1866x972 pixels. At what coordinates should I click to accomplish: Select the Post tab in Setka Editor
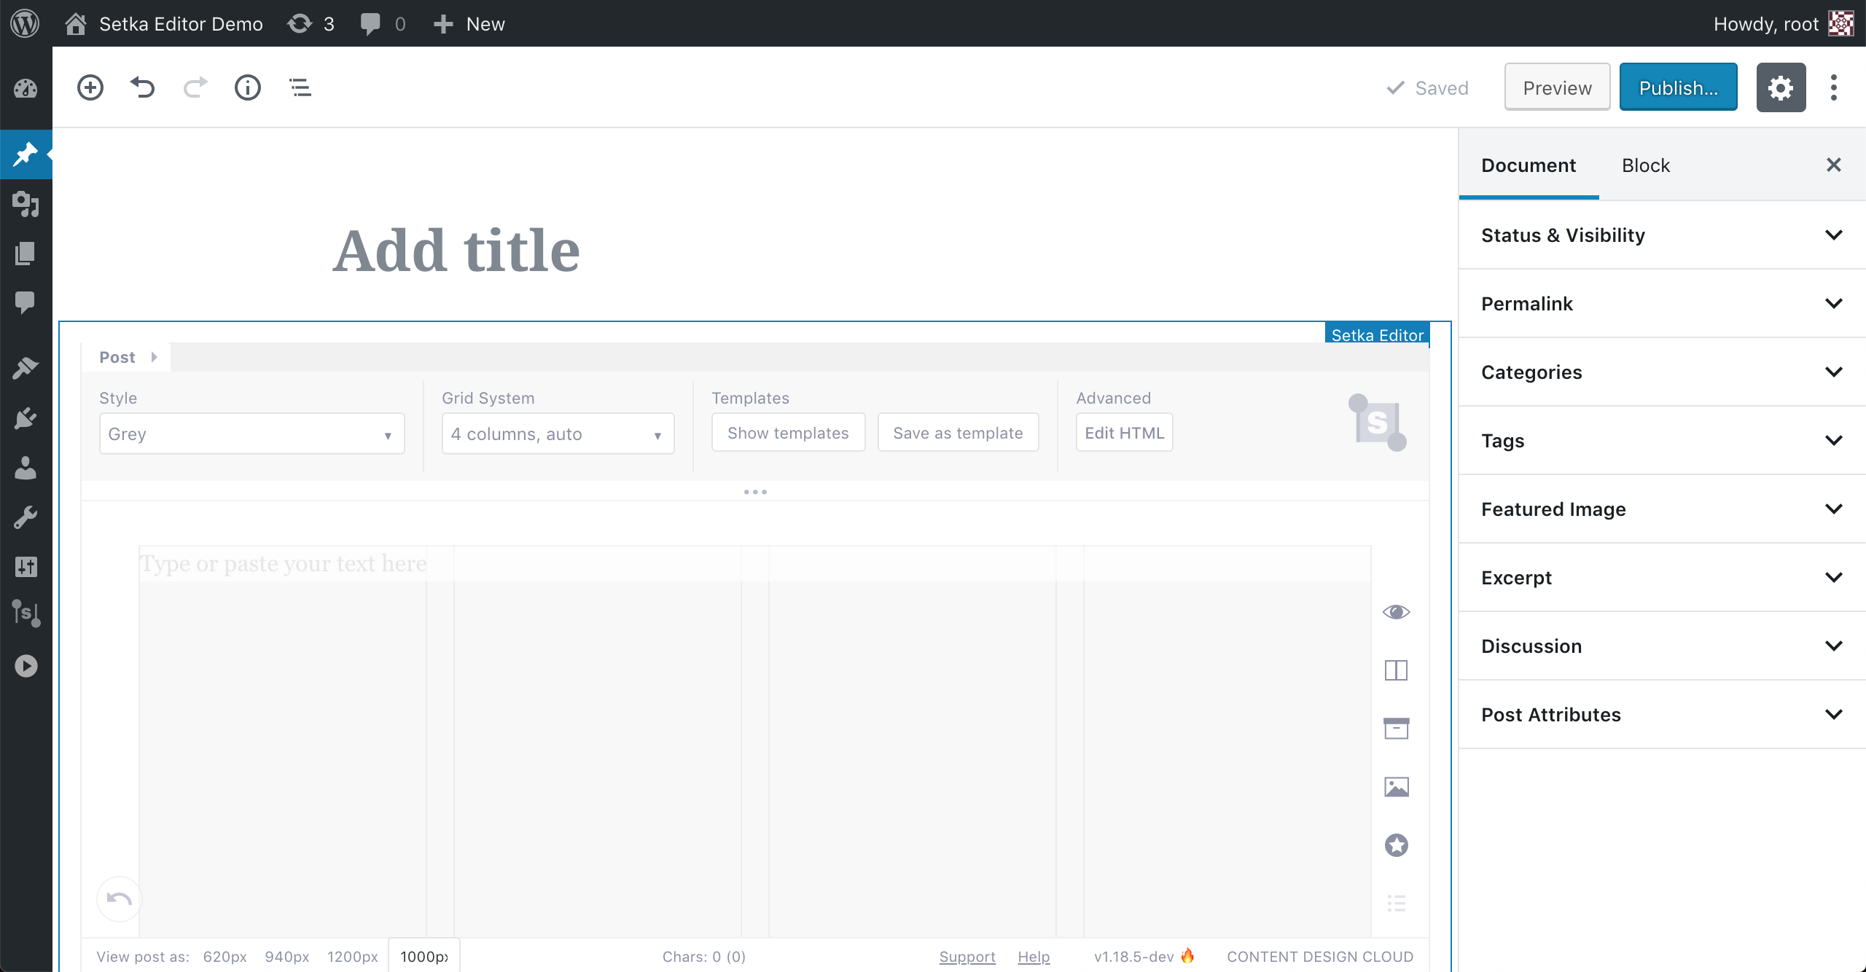point(126,357)
